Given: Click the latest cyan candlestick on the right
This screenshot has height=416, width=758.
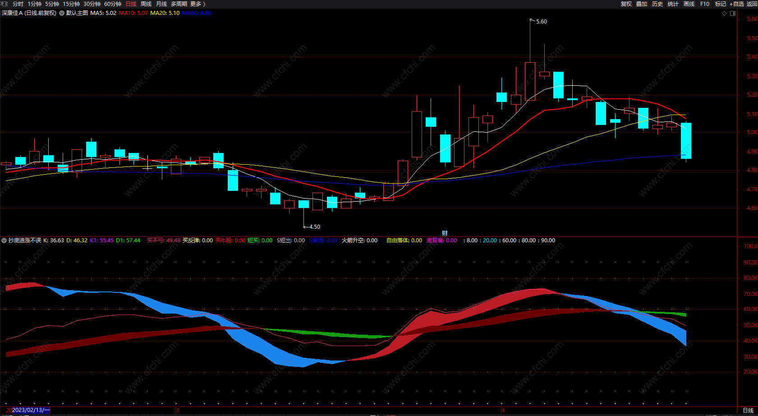Looking at the screenshot, I should 686,141.
